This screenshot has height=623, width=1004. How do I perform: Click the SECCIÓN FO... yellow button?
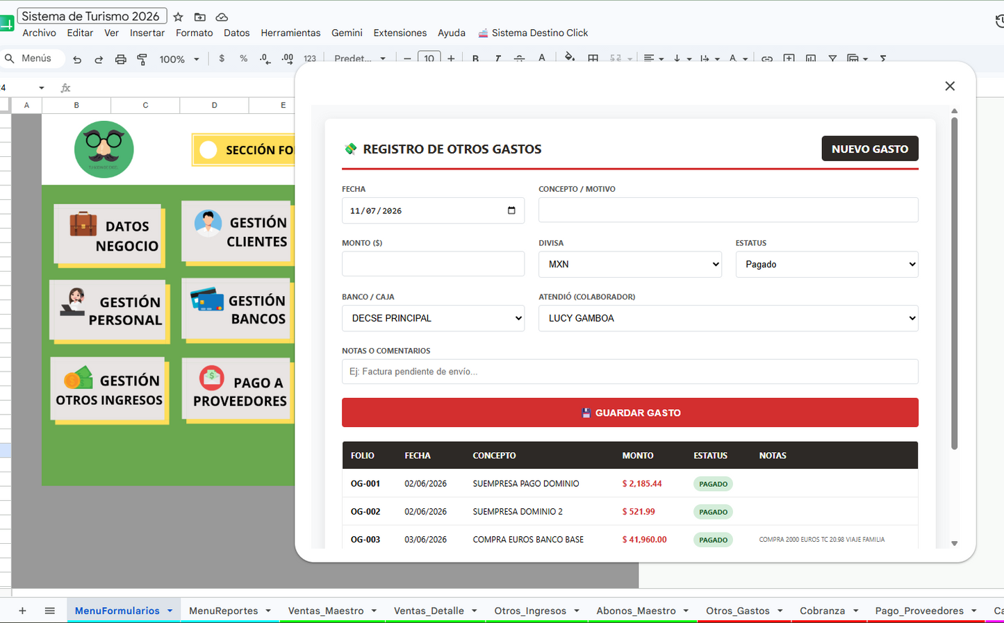click(x=243, y=149)
